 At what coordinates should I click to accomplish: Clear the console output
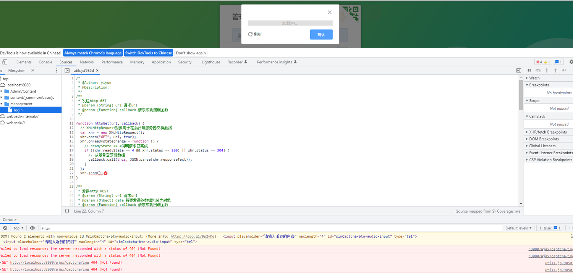click(x=5, y=228)
